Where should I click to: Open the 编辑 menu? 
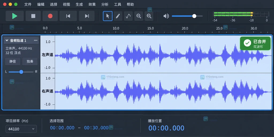pos(41,5)
